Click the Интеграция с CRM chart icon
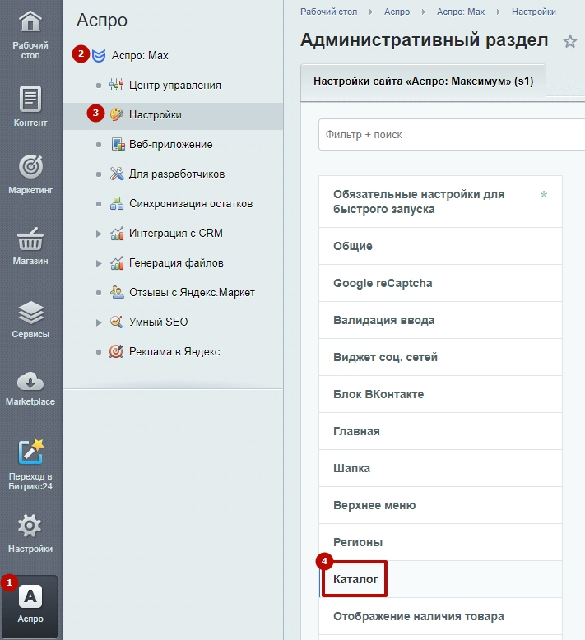The image size is (585, 640). pos(117,233)
